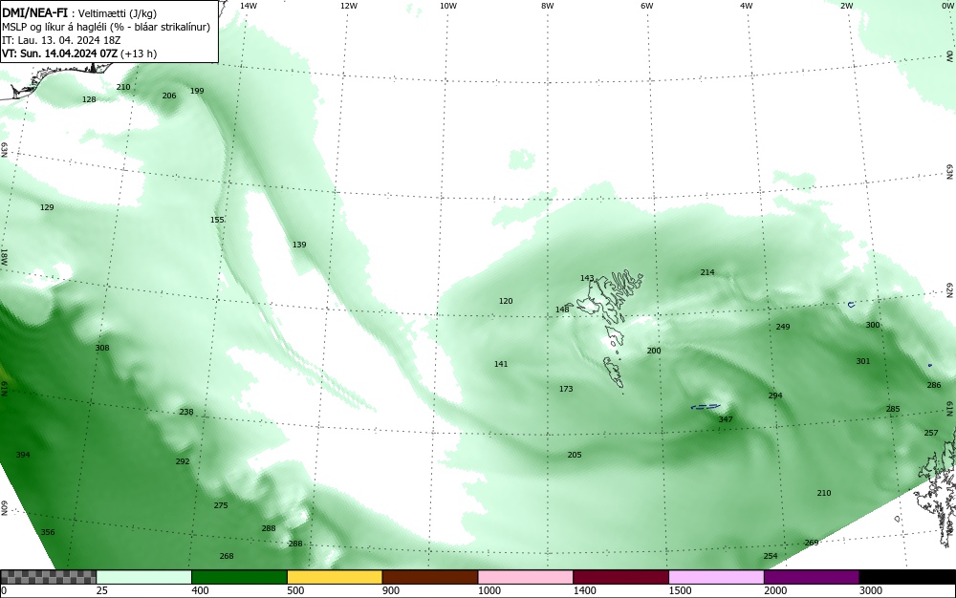Image resolution: width=956 pixels, height=598 pixels.
Task: Select the 6W longitude label
Action: [x=647, y=6]
